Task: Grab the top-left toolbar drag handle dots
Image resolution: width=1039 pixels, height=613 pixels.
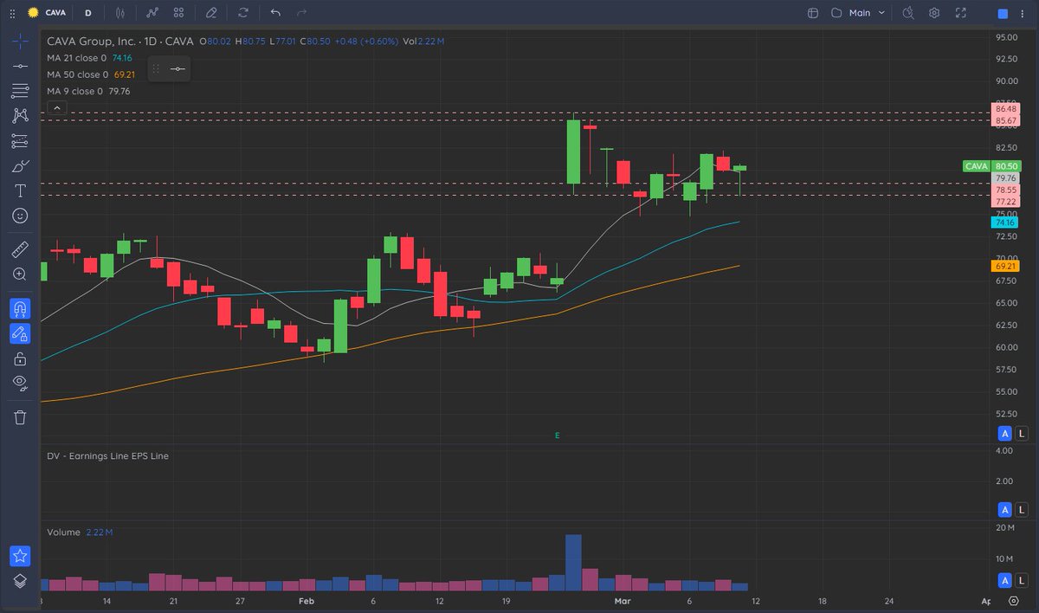Action: click(11, 13)
